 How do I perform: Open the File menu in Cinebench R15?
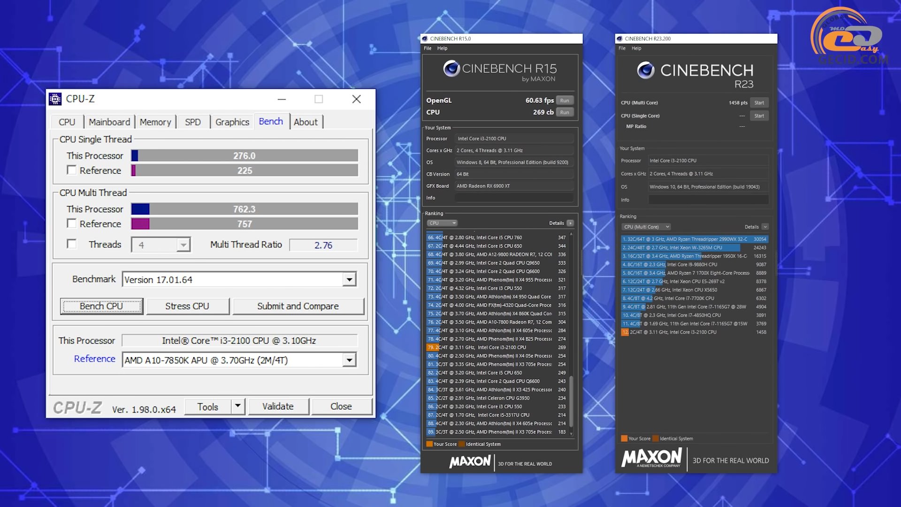pos(428,48)
